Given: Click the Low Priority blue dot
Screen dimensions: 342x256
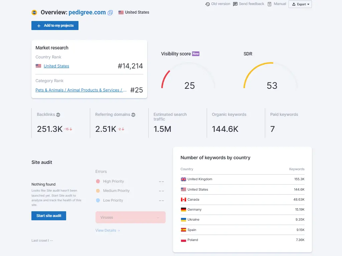Looking at the screenshot, I should coord(98,200).
